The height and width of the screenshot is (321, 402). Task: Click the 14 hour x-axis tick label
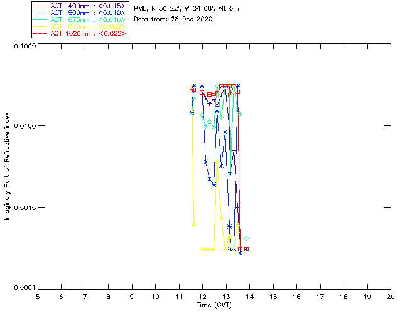pyautogui.click(x=249, y=296)
